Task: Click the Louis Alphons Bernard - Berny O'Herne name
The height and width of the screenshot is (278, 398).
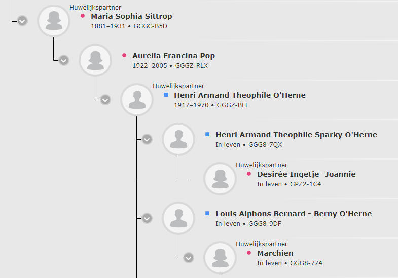Action: coord(294,214)
